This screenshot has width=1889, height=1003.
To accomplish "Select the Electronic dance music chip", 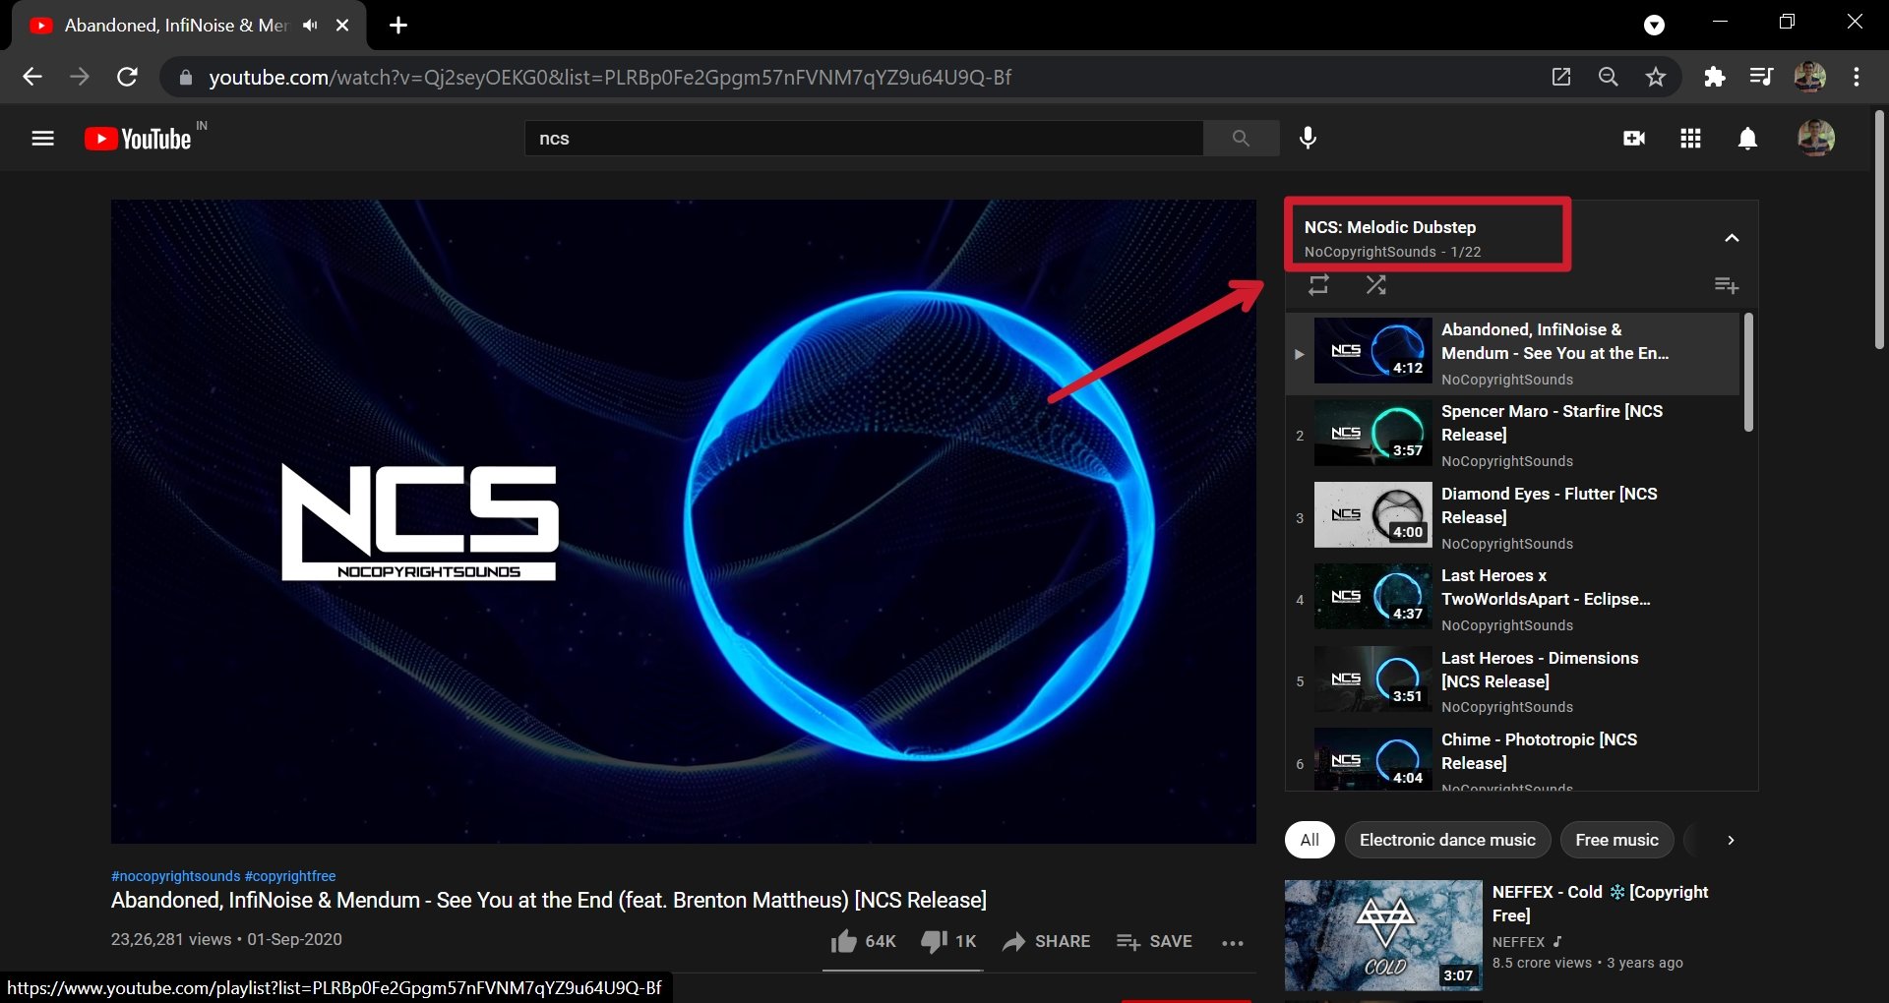I will tap(1447, 840).
